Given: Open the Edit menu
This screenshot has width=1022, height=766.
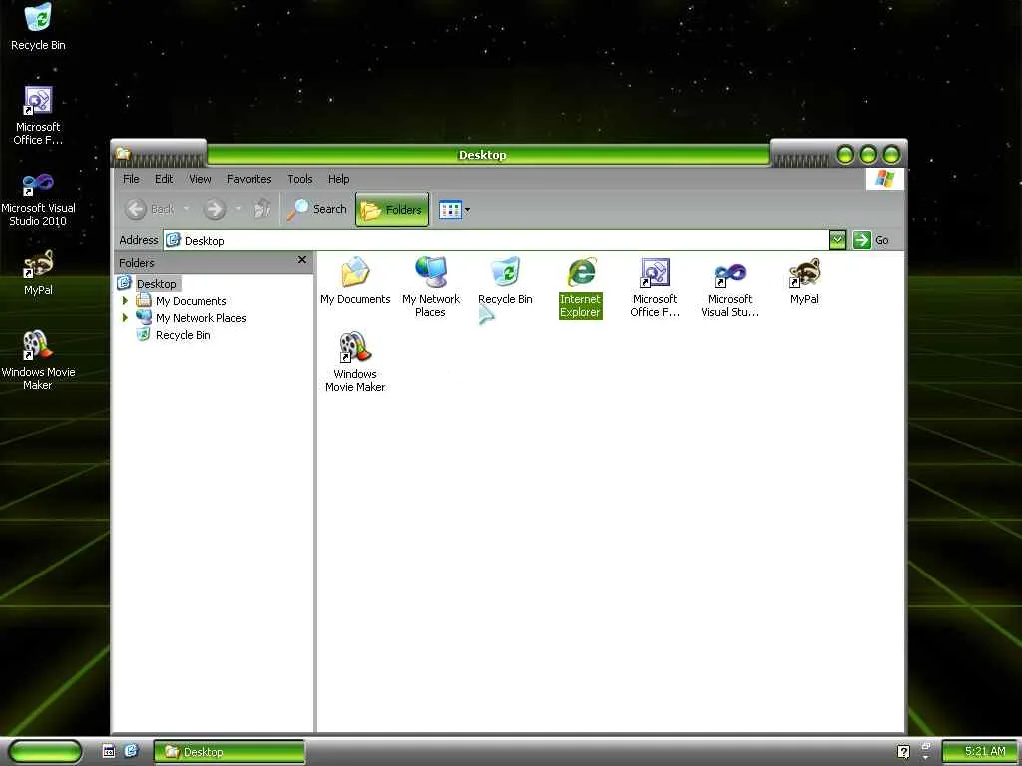Looking at the screenshot, I should pyautogui.click(x=164, y=178).
